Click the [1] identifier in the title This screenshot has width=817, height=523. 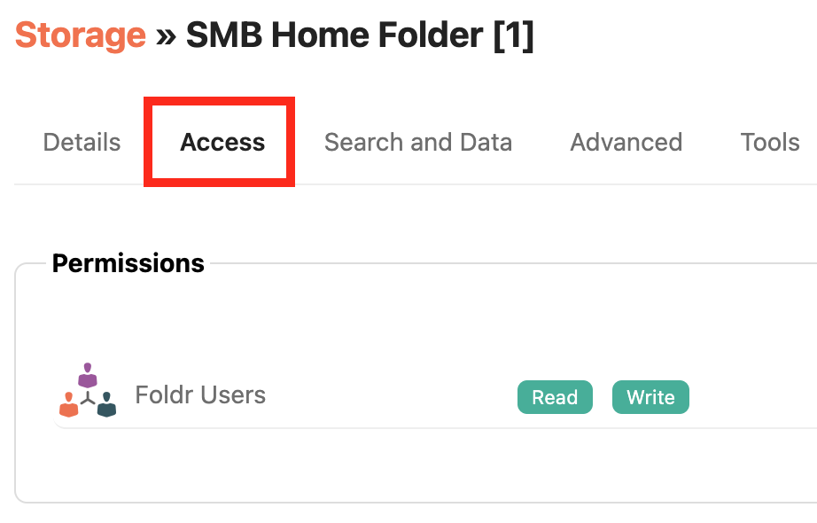[514, 35]
